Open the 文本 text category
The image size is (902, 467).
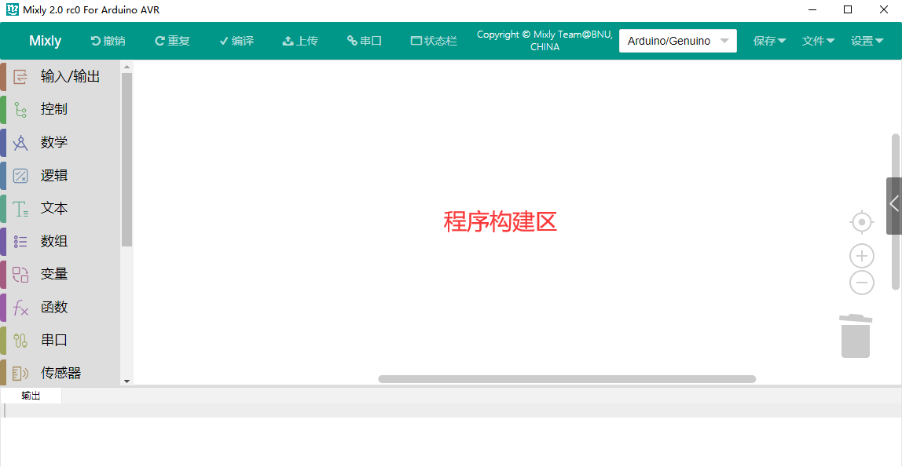pyautogui.click(x=60, y=209)
